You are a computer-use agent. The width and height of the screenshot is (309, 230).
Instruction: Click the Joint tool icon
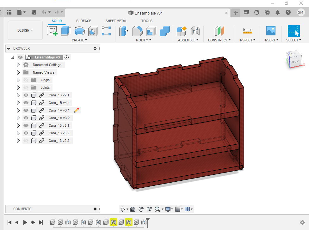click(195, 31)
